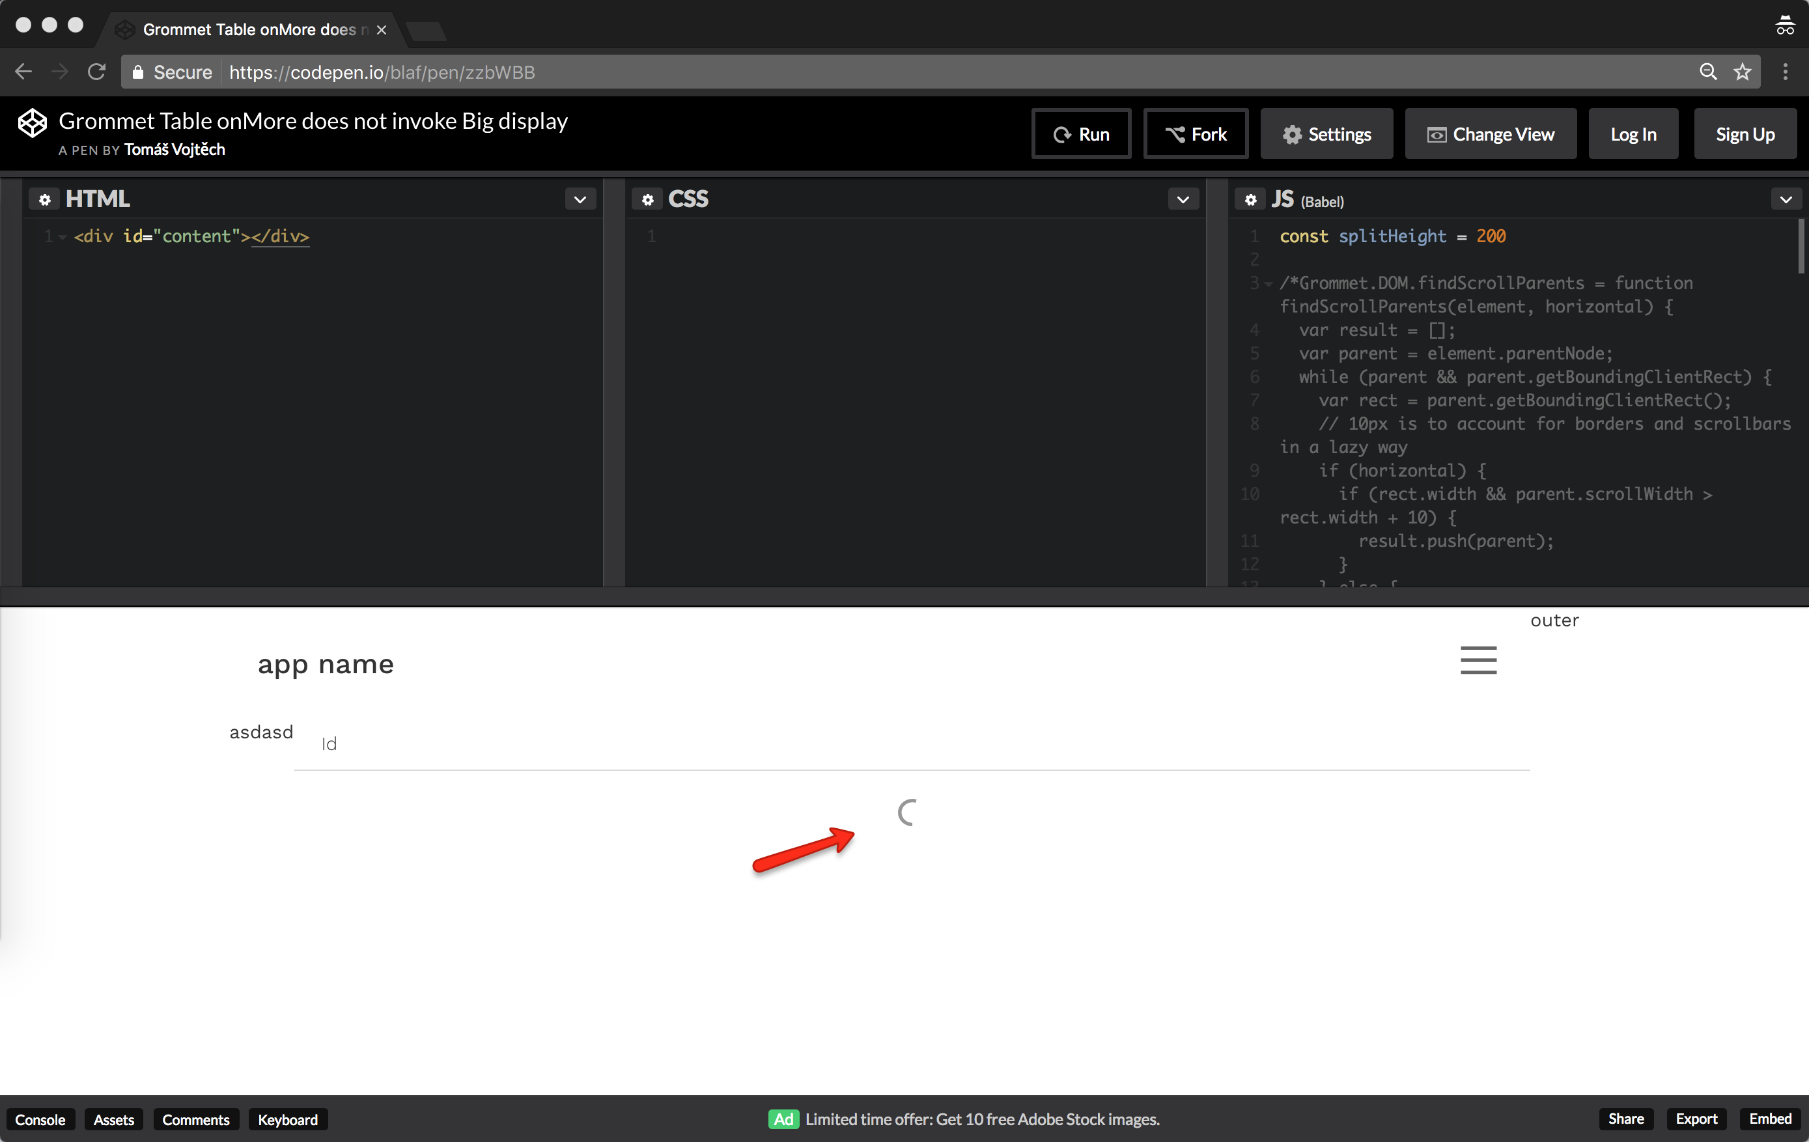Switch to the Comments tab

tap(195, 1119)
